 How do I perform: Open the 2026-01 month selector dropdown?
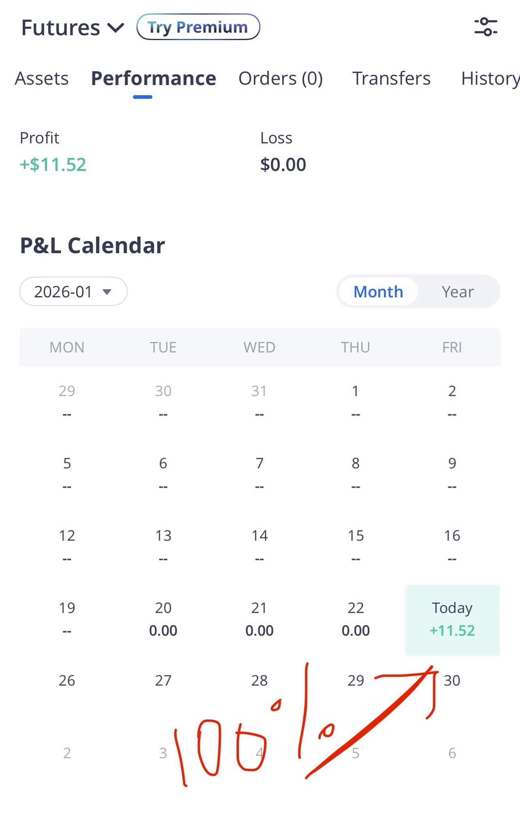tap(73, 292)
